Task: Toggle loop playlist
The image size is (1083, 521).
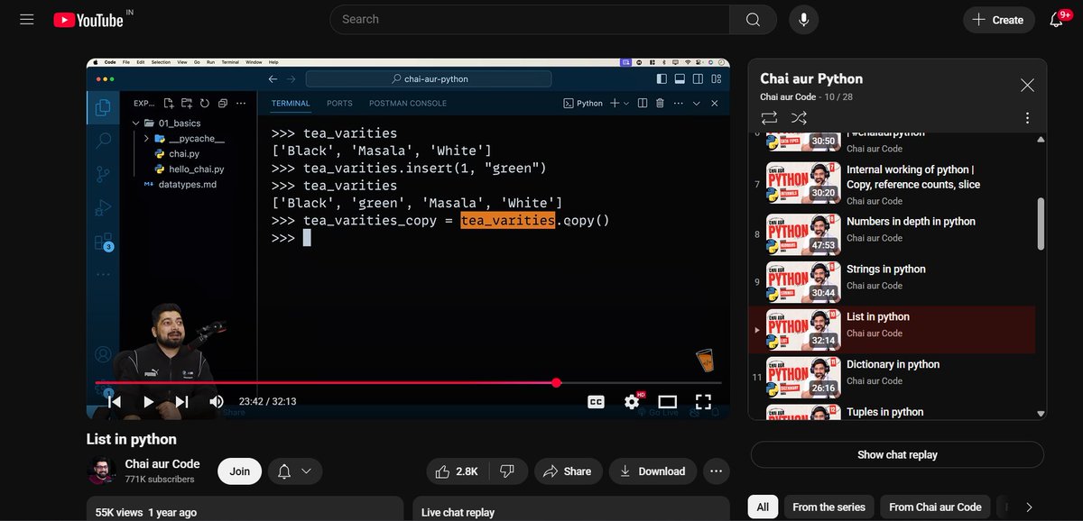Action: 769,118
